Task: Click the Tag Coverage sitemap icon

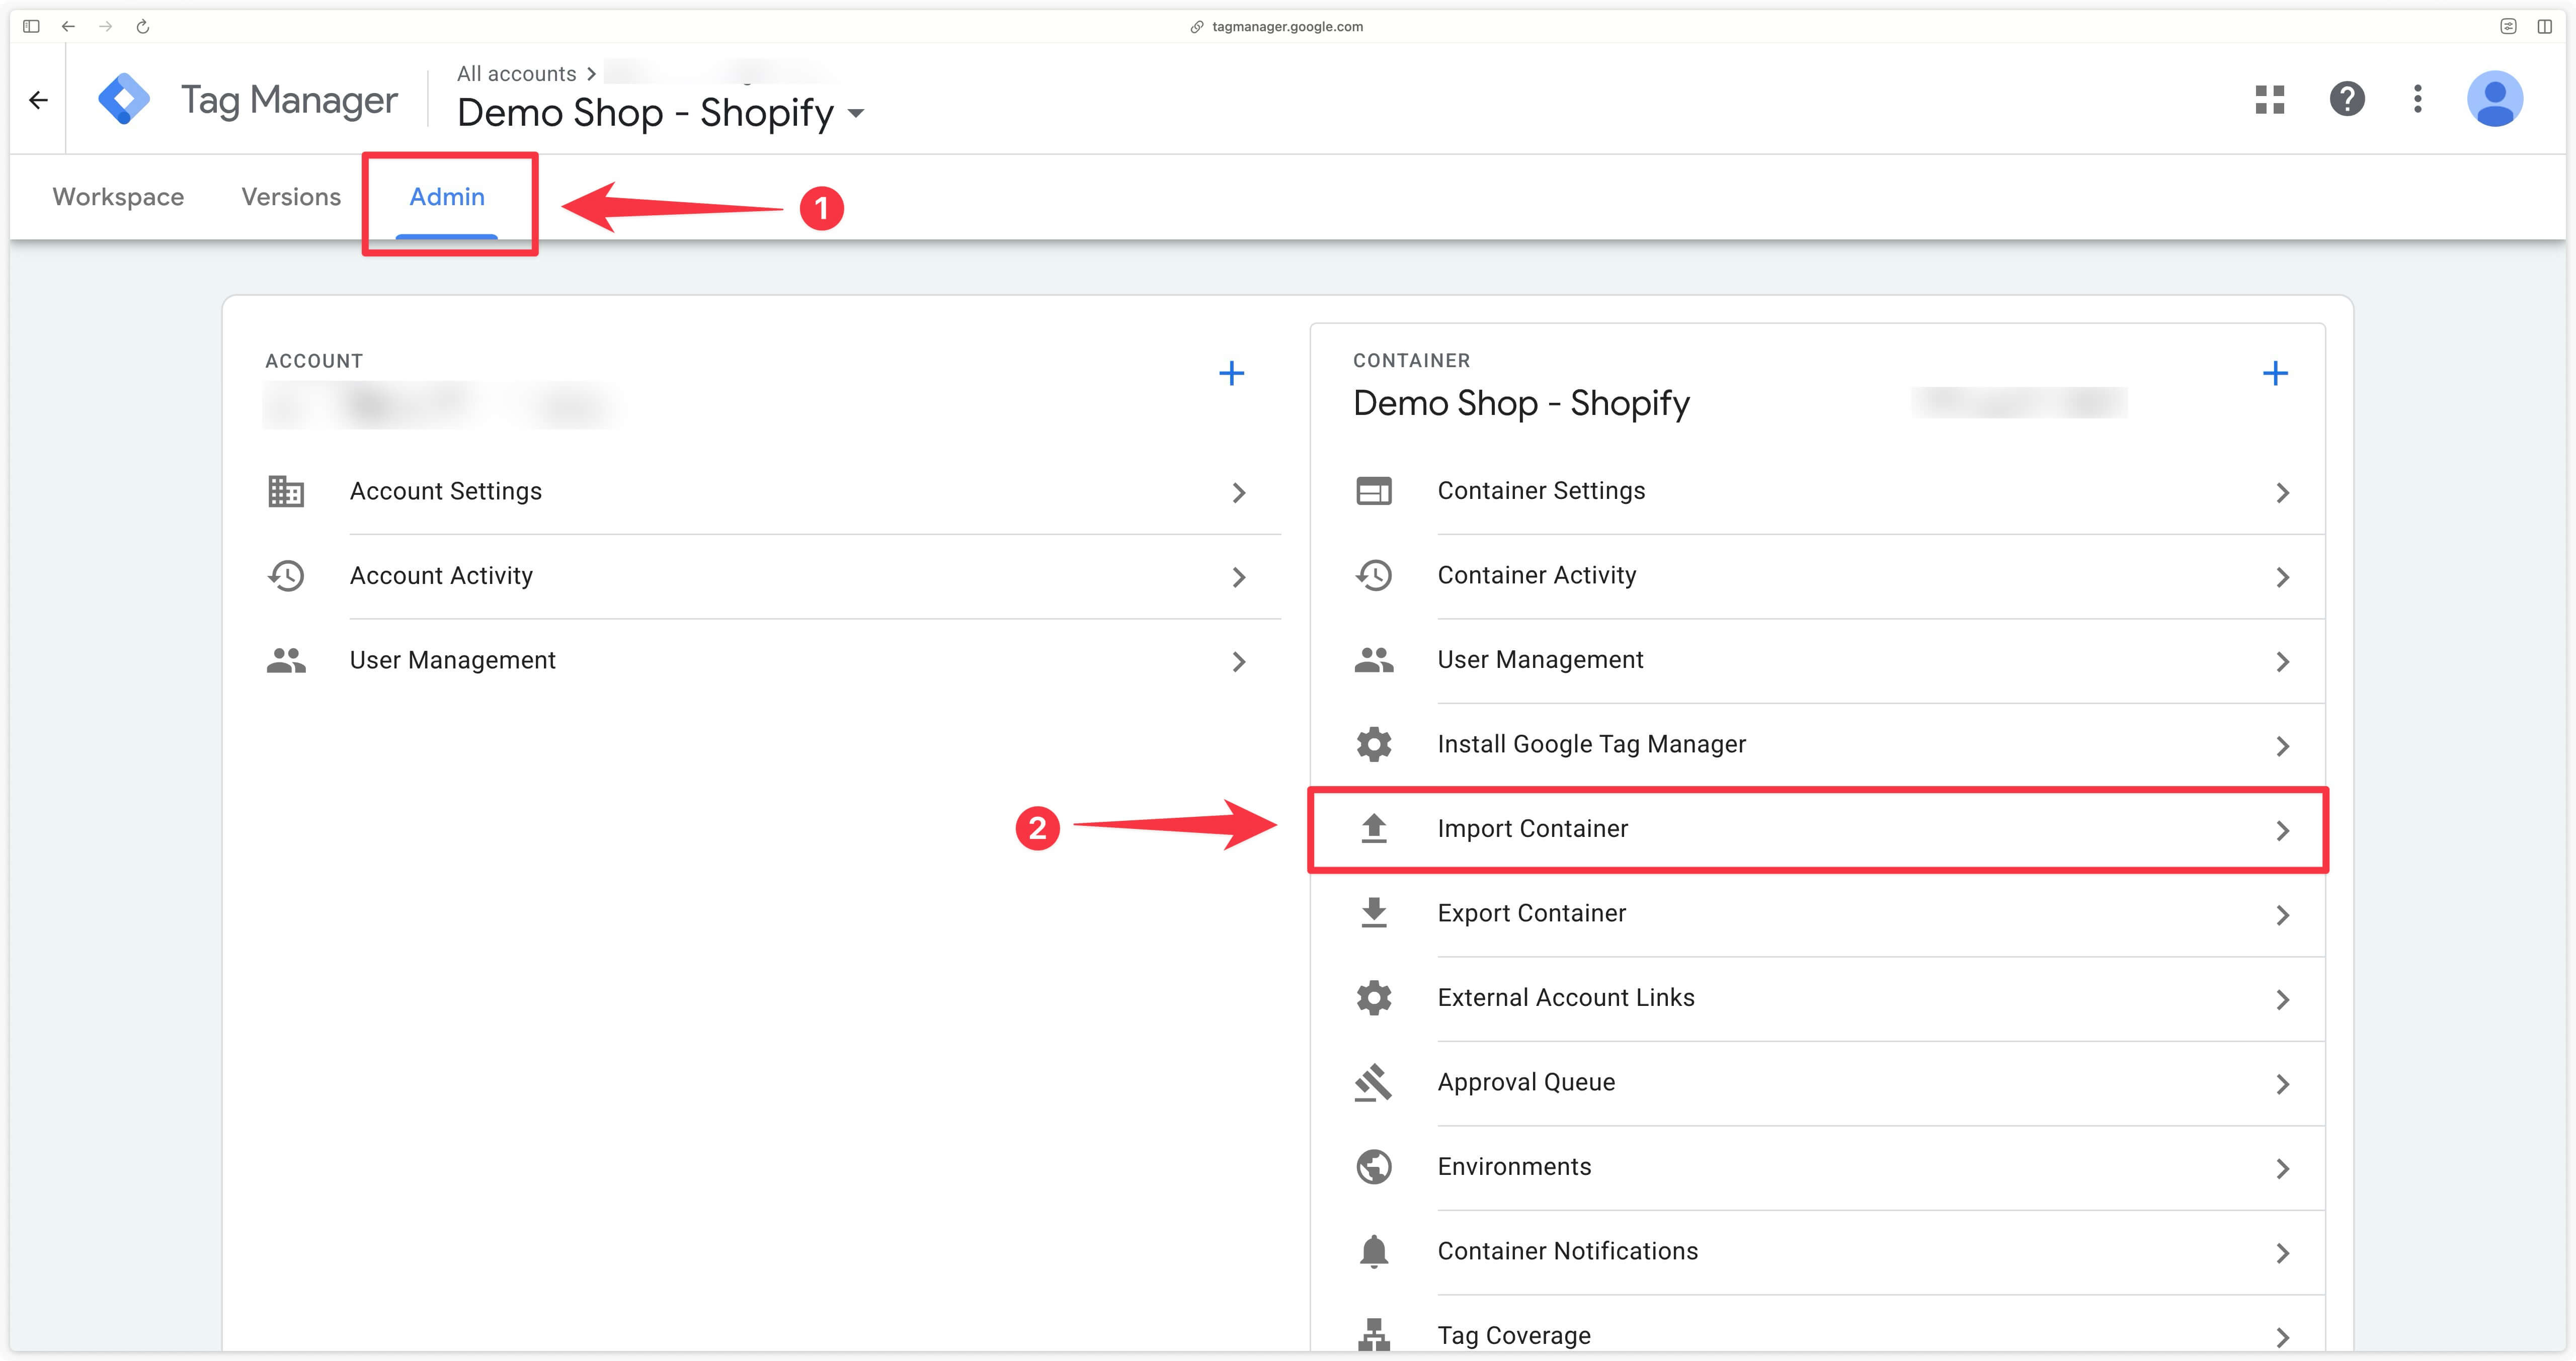Action: click(1373, 1335)
